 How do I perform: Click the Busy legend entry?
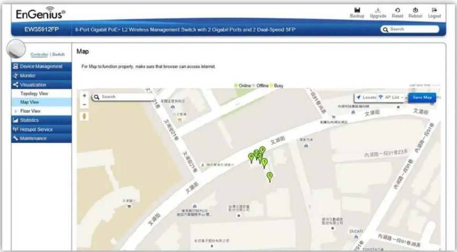click(276, 86)
